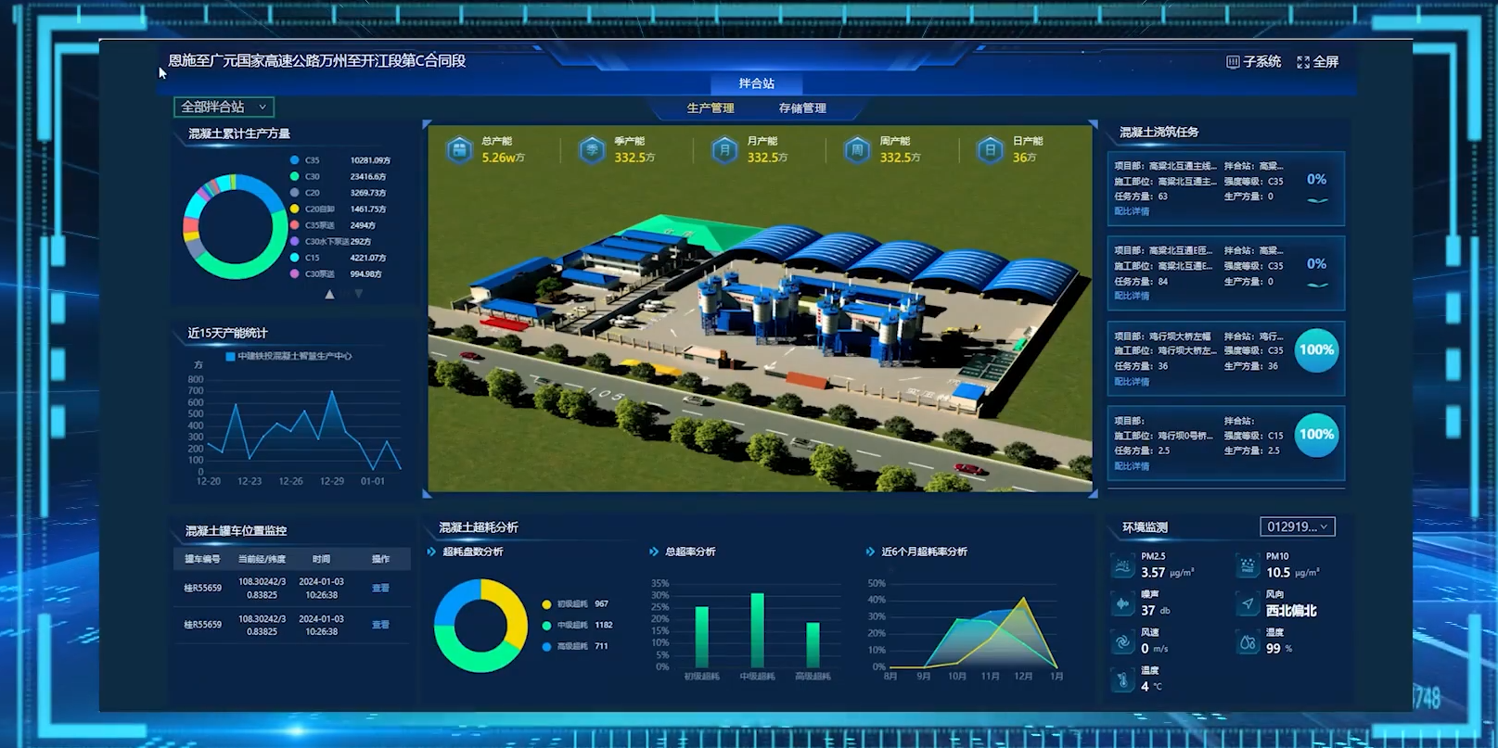Screen dimensions: 1498x748
Task: Click the 中级超耗 bar in 总超率分析
Action: click(x=757, y=630)
